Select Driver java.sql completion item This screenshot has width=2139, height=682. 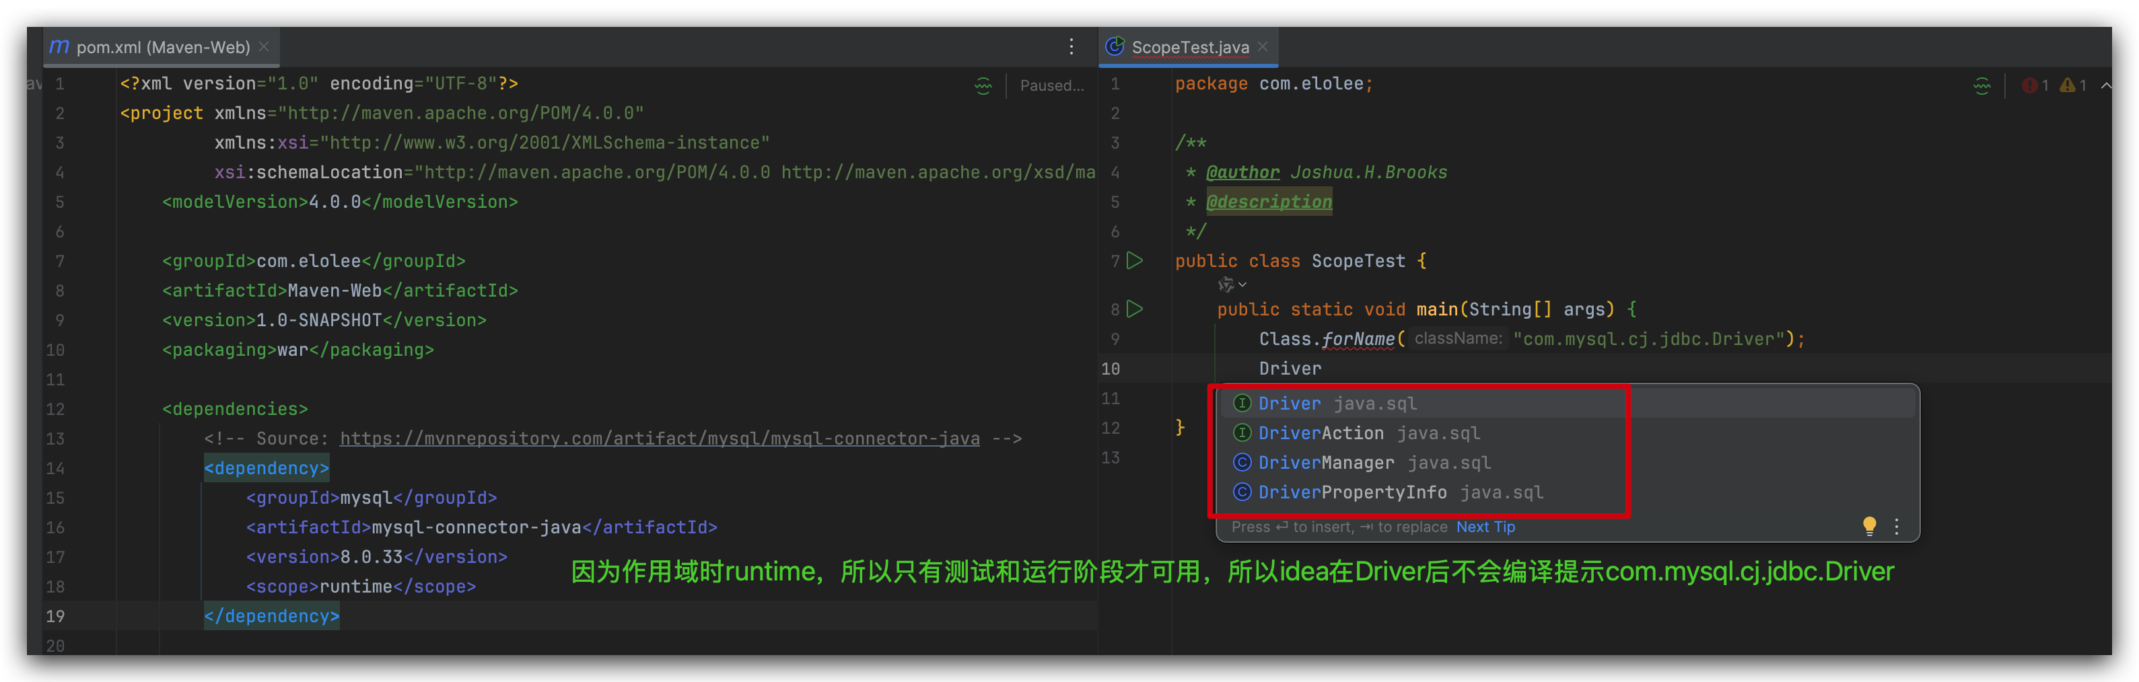coord(1567,404)
